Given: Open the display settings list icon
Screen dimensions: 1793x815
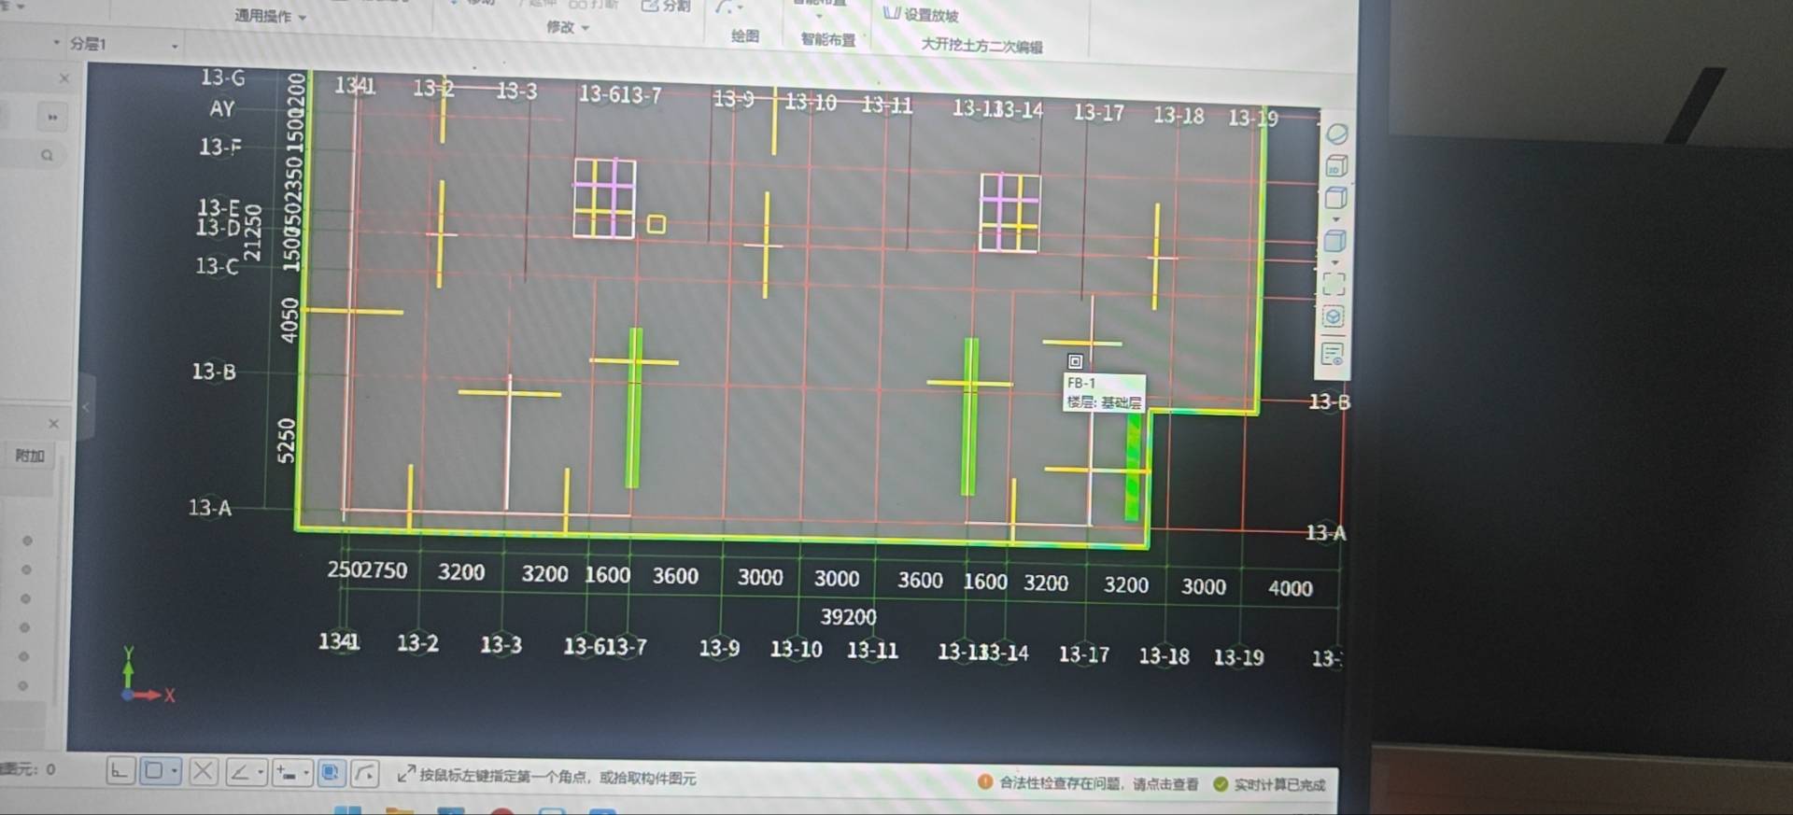Looking at the screenshot, I should (x=1333, y=355).
